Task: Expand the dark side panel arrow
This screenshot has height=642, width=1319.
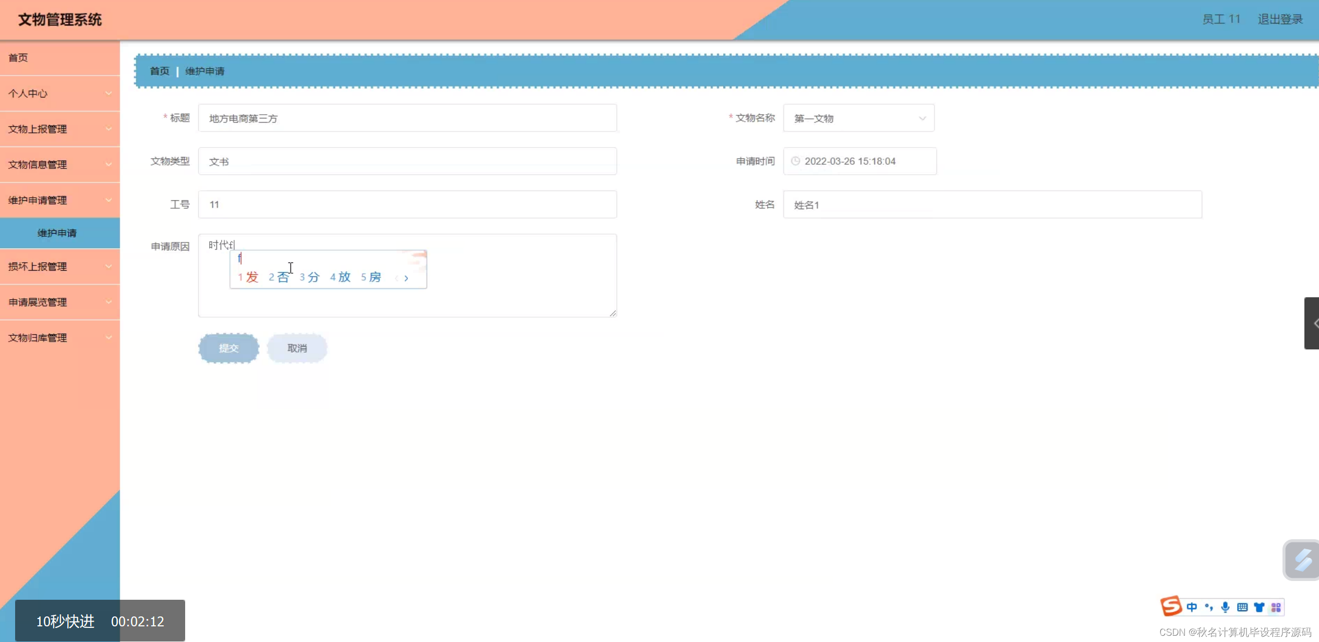Action: tap(1312, 323)
